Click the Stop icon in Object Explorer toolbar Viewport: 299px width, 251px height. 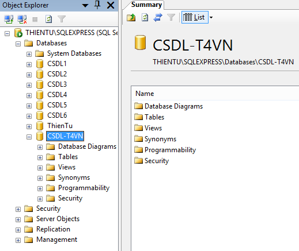pyautogui.click(x=35, y=20)
